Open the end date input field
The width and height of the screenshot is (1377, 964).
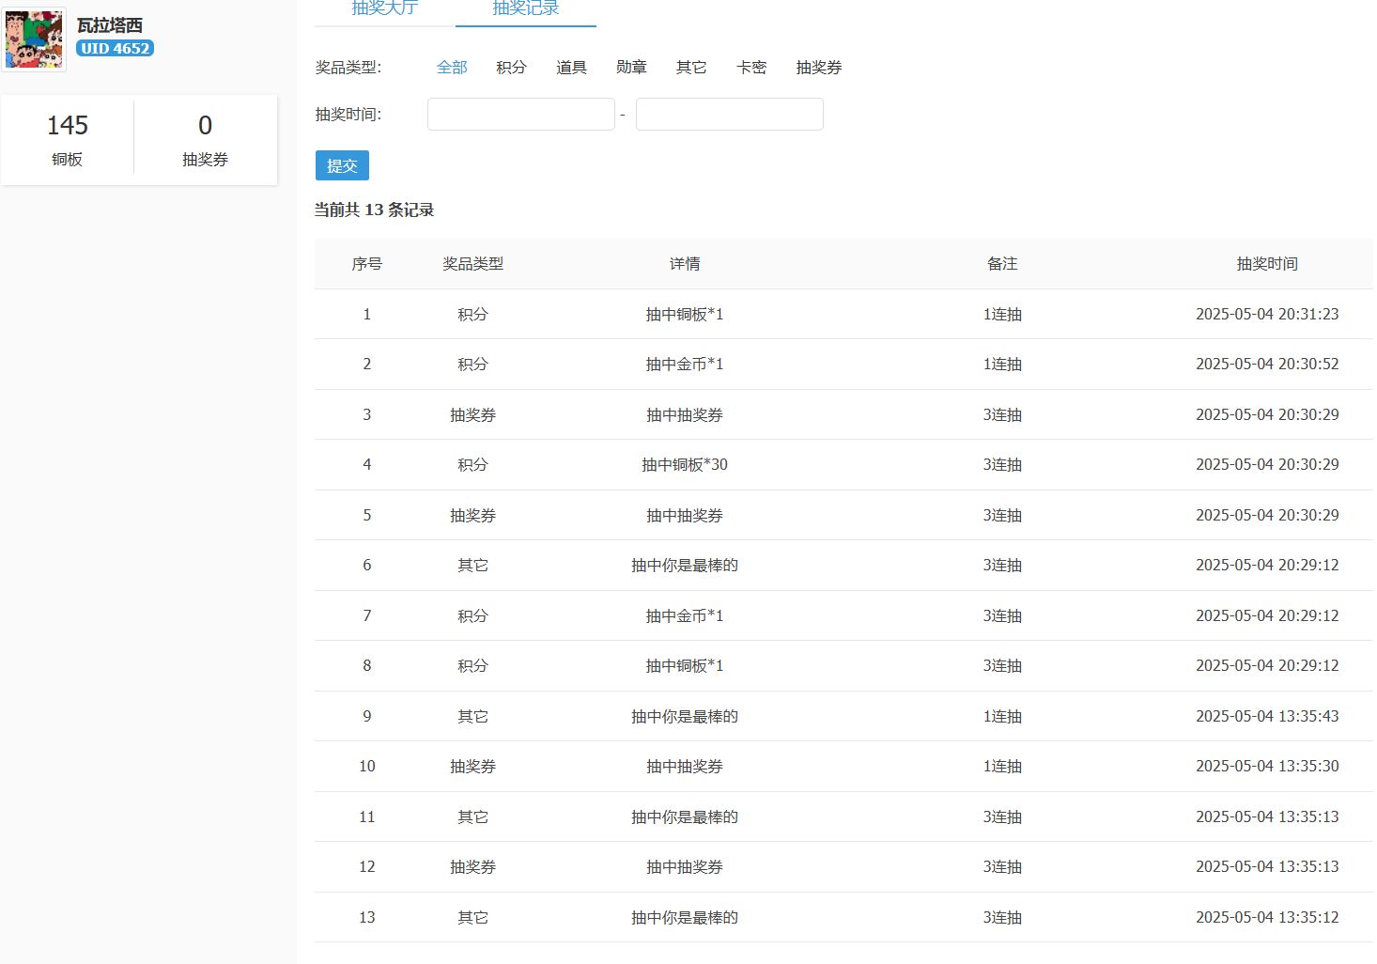[x=729, y=115]
